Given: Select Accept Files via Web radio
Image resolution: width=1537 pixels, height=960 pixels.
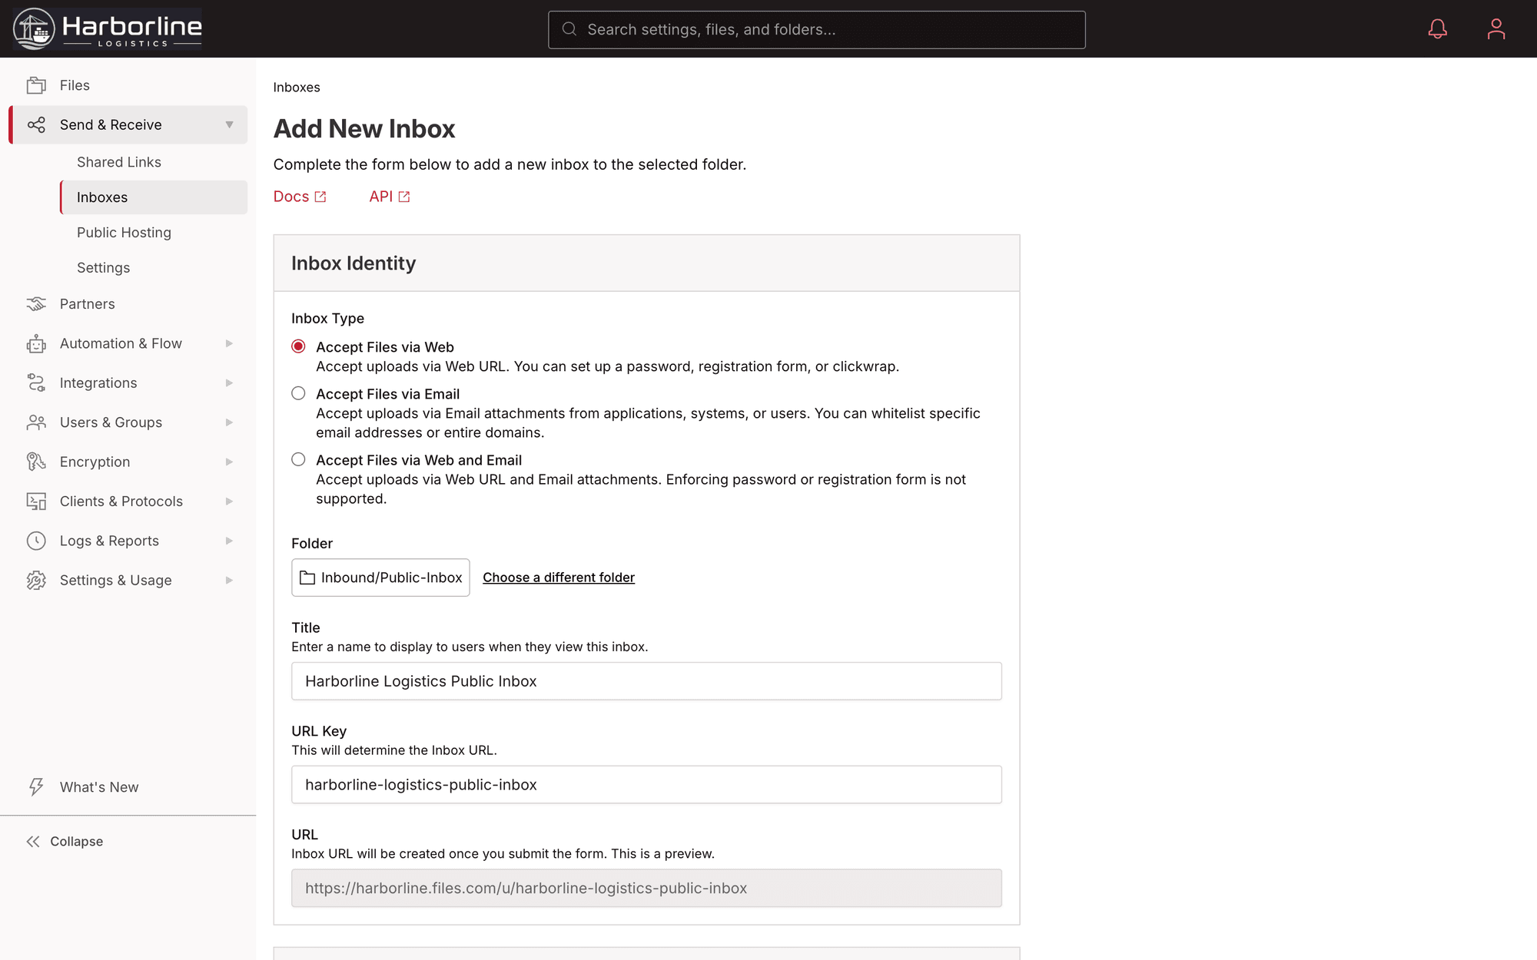Looking at the screenshot, I should [298, 346].
